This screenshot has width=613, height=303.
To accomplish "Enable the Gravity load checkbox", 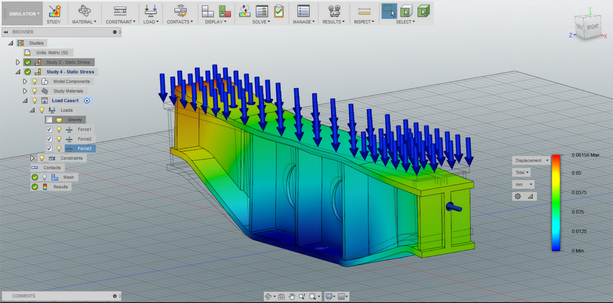I will pyautogui.click(x=49, y=119).
